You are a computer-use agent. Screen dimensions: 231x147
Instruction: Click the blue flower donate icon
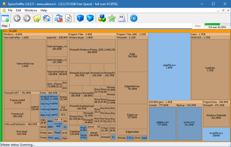click(134, 18)
